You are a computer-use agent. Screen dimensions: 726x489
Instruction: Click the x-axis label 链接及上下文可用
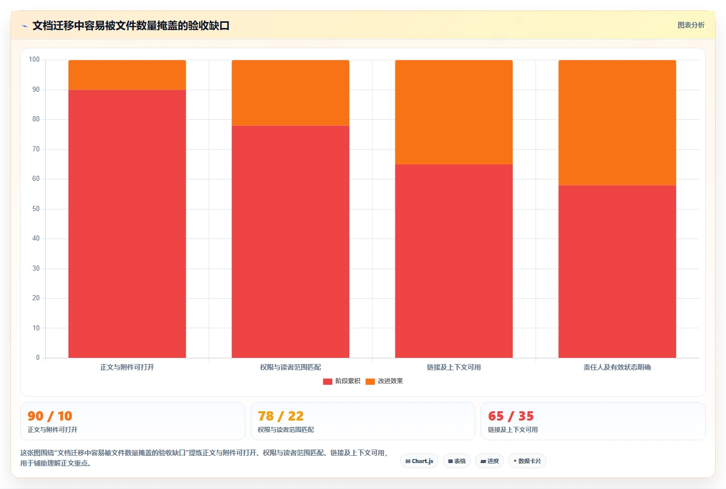[454, 367]
